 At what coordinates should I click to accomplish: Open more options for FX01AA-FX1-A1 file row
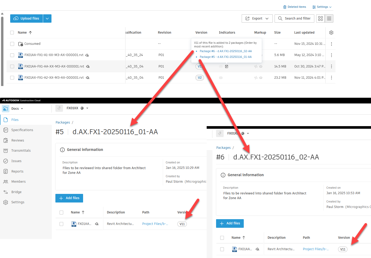[332, 55]
